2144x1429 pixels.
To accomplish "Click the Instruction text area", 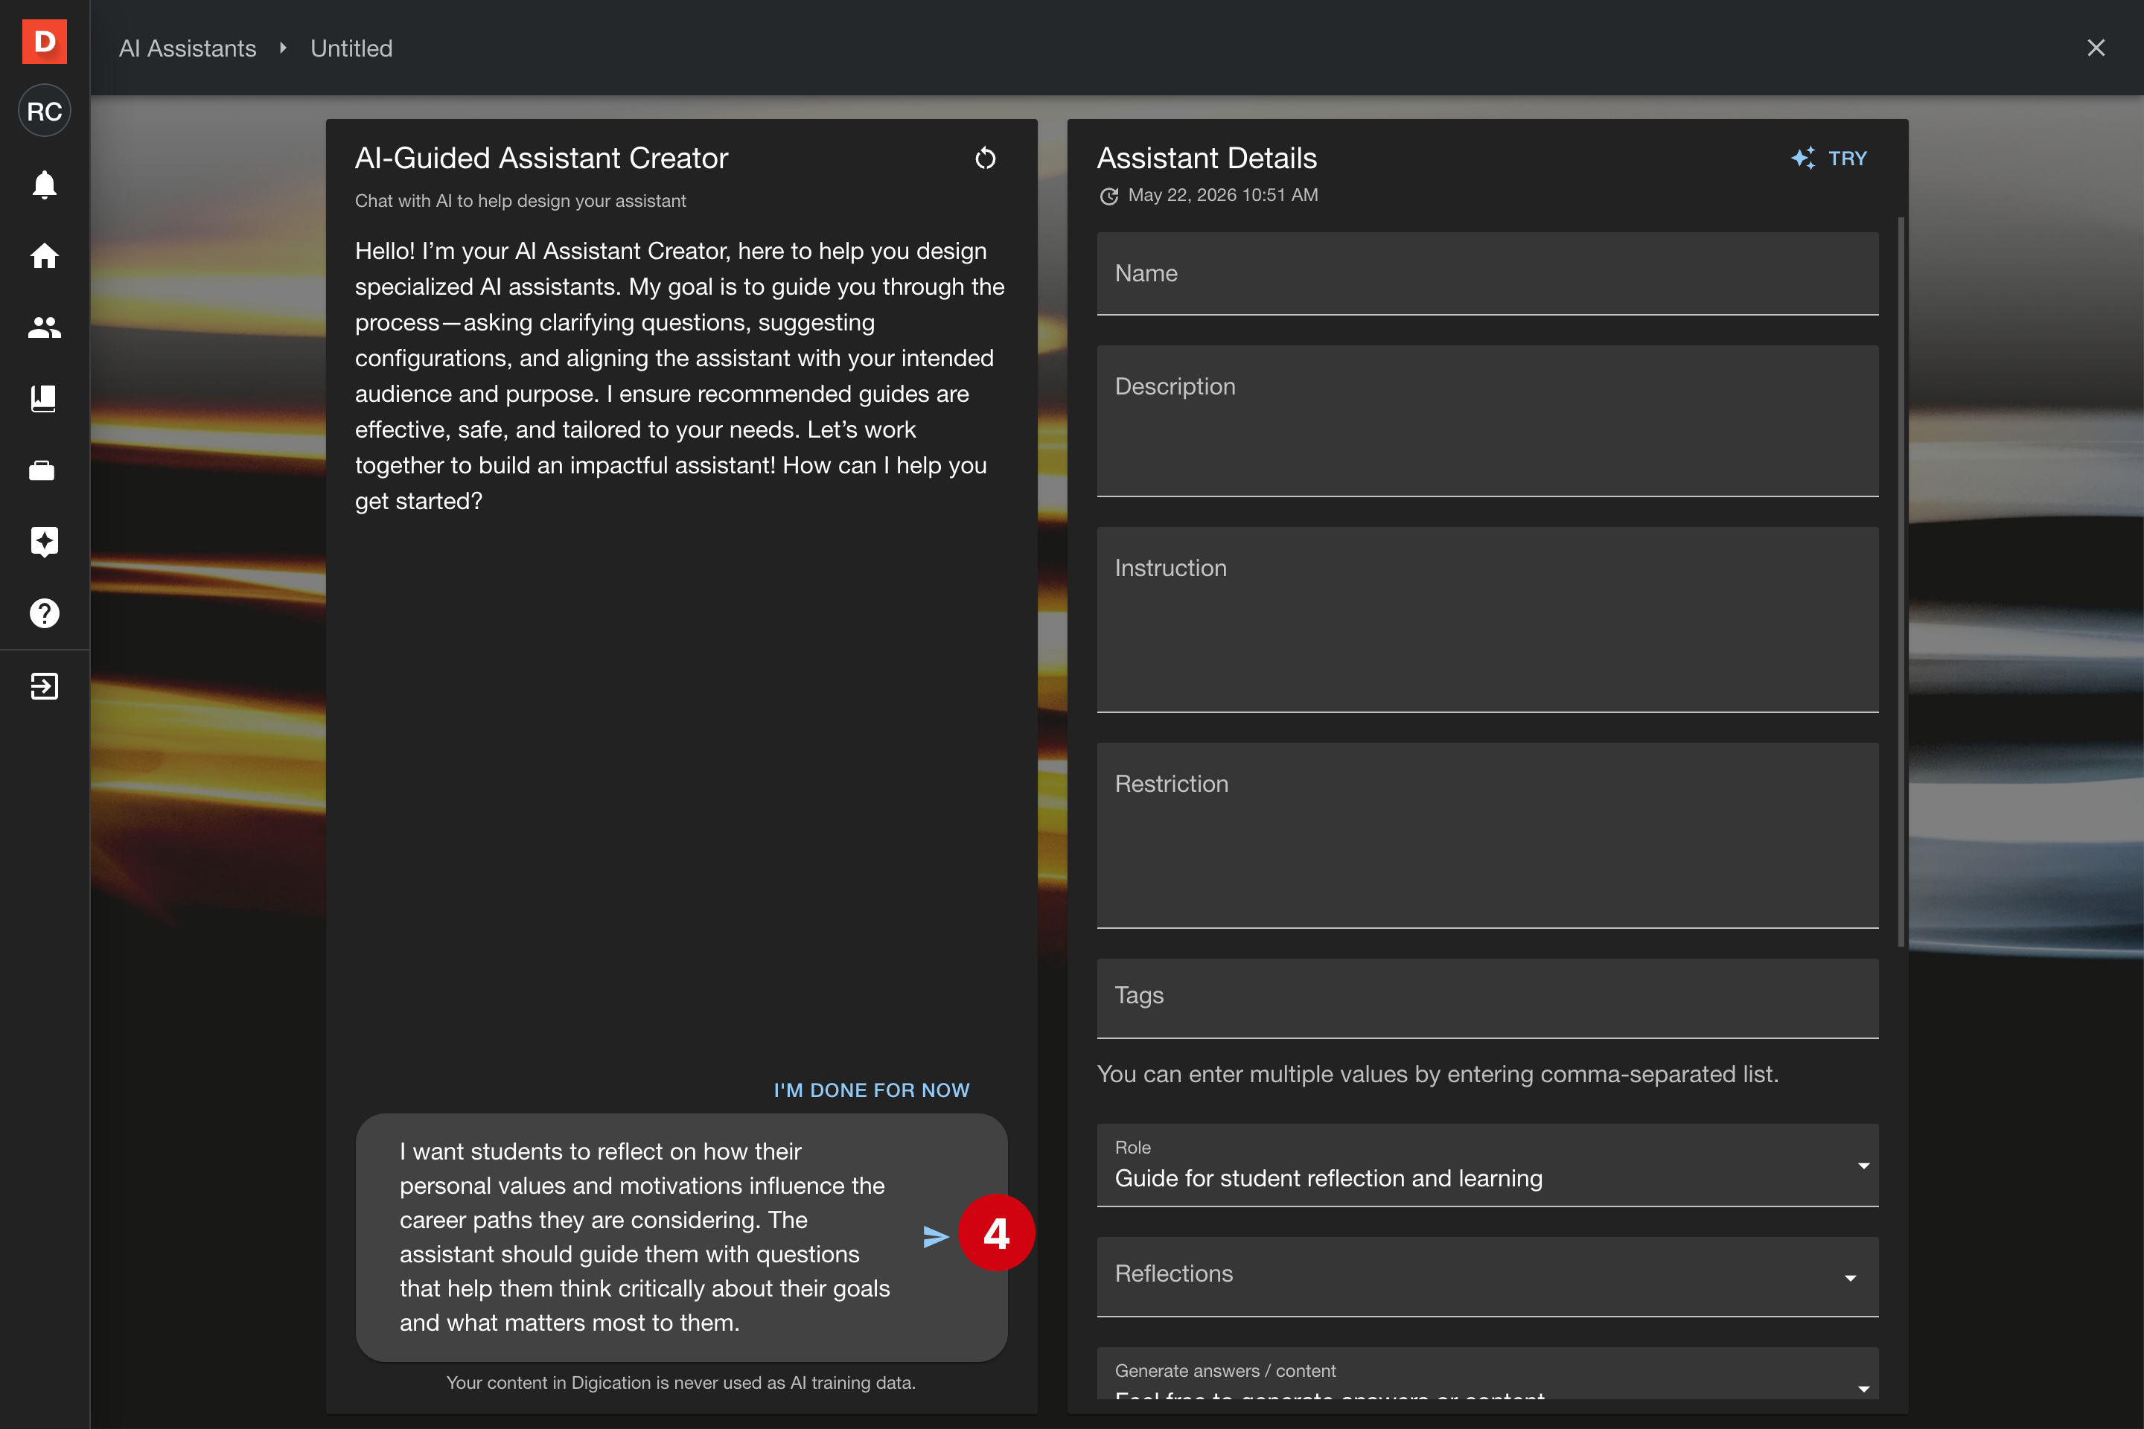I will (1487, 620).
